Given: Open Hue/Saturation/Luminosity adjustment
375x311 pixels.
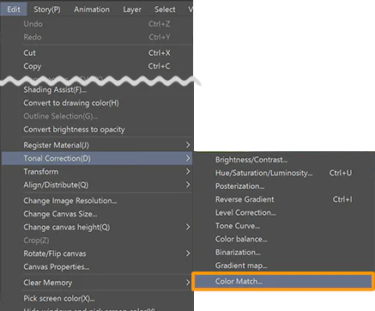Looking at the screenshot, I should pyautogui.click(x=284, y=173).
